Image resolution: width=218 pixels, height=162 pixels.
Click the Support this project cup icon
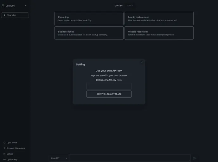pos(4,148)
